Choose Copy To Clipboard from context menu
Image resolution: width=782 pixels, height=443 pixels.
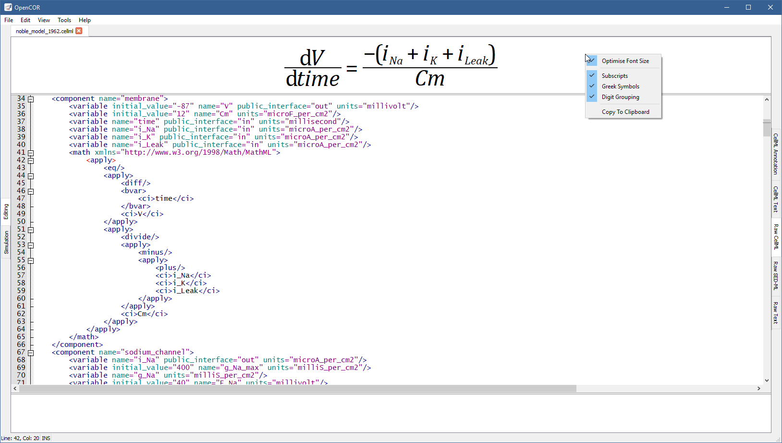pyautogui.click(x=625, y=112)
